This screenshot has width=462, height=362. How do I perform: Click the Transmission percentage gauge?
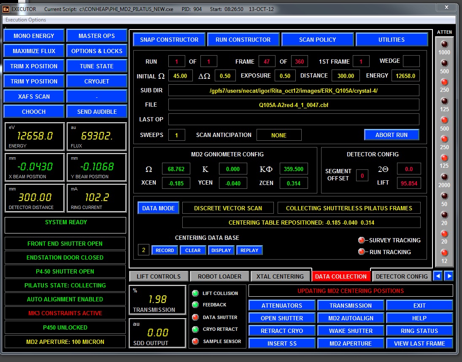click(x=157, y=300)
